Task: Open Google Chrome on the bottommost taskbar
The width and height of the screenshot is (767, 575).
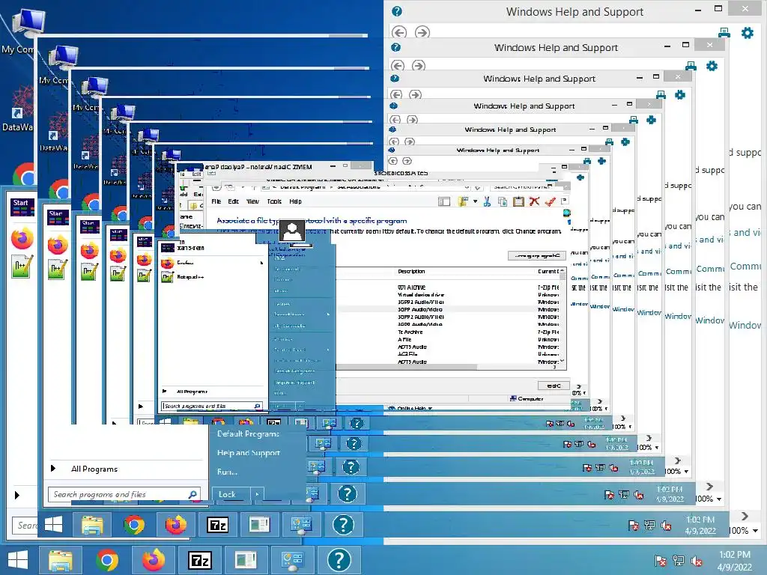Action: click(x=107, y=560)
